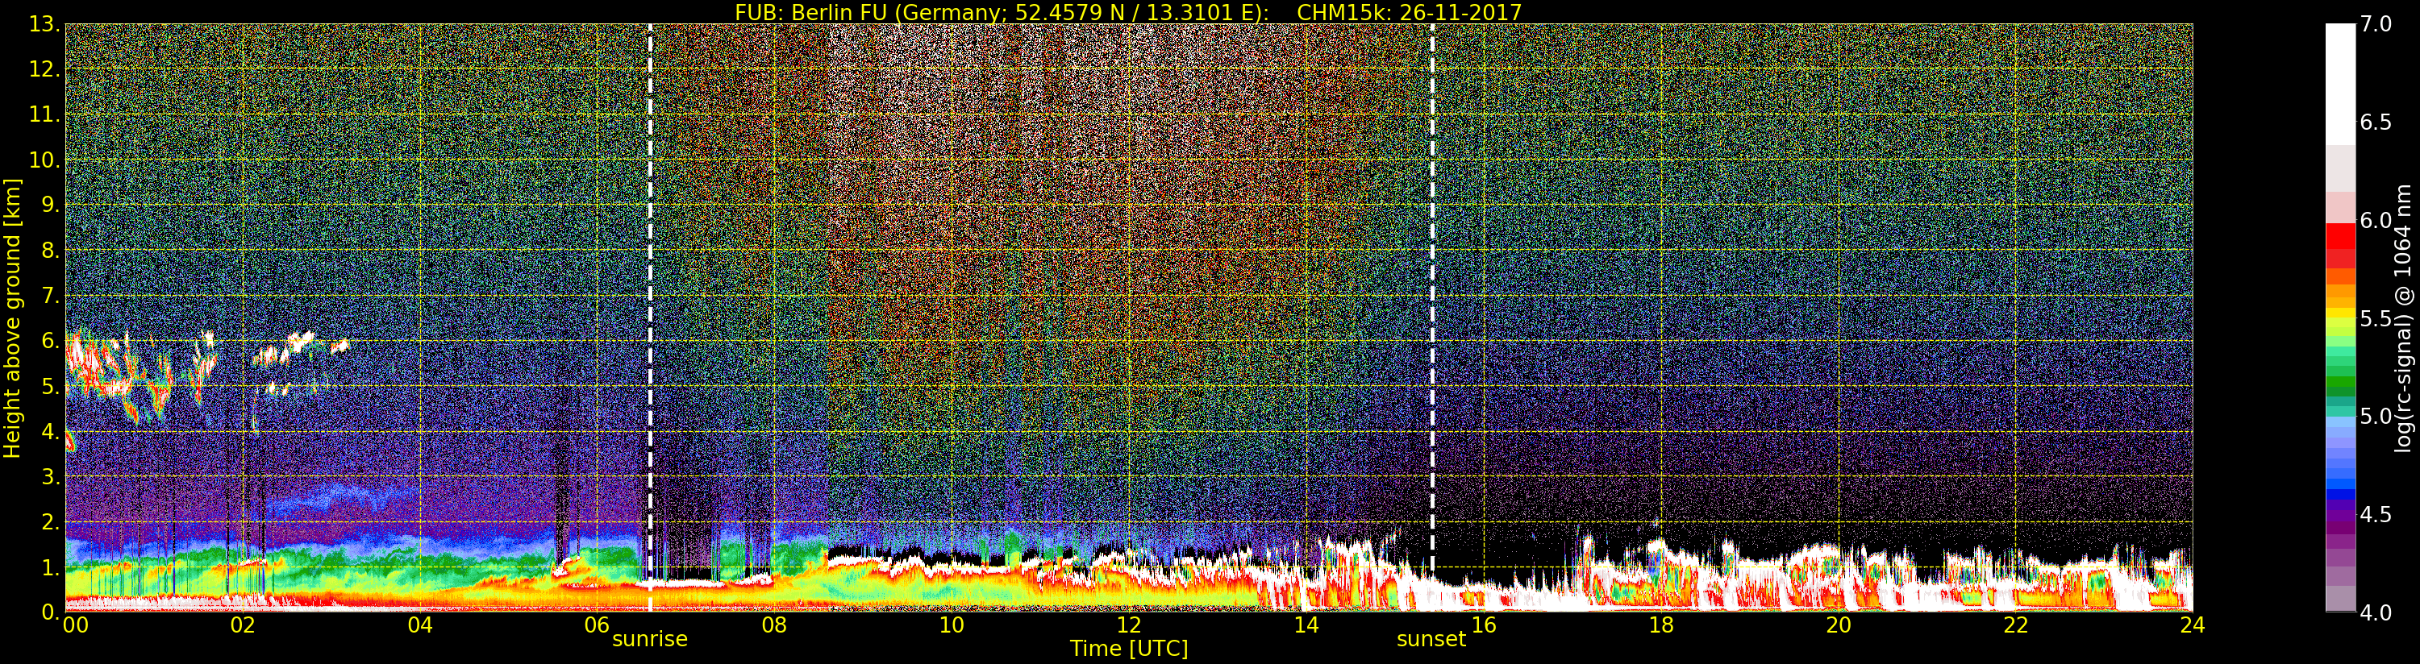Screen dimensions: 2420x664
Task: Click the "log(rc-signal) @ 1064 nm" colorbar label
Action: pos(2403,317)
